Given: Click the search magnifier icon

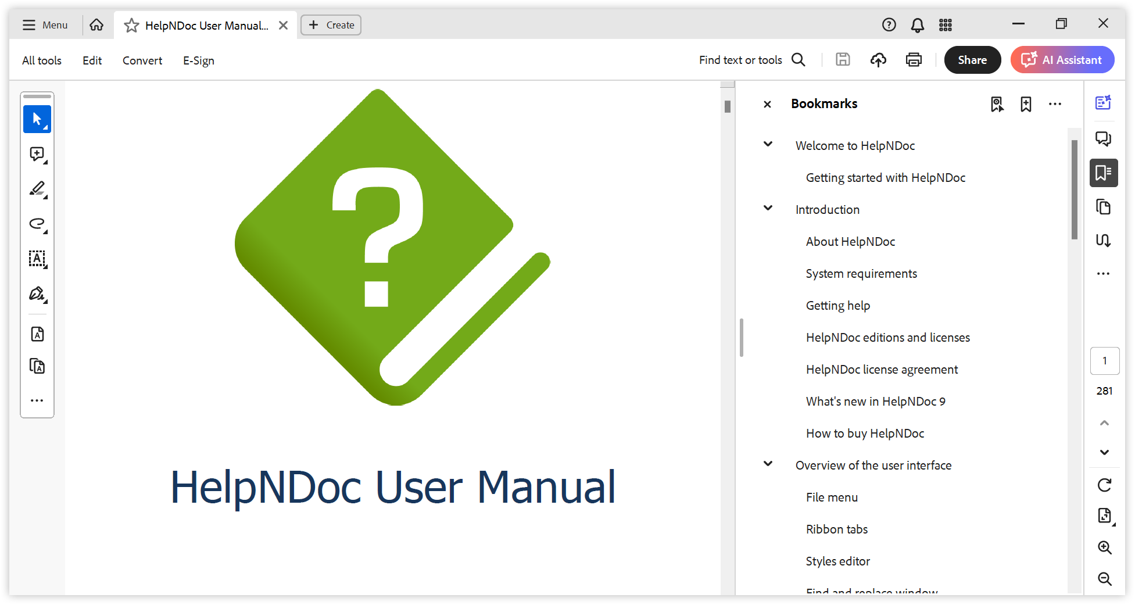Looking at the screenshot, I should pos(799,60).
